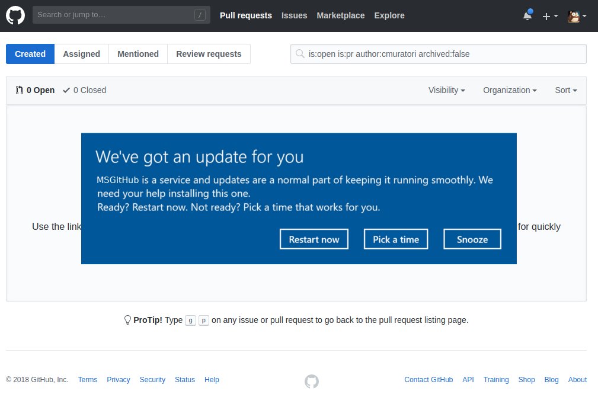Click the 'p' keyboard key badge
Viewport: 598px width, 394px height.
pos(204,321)
